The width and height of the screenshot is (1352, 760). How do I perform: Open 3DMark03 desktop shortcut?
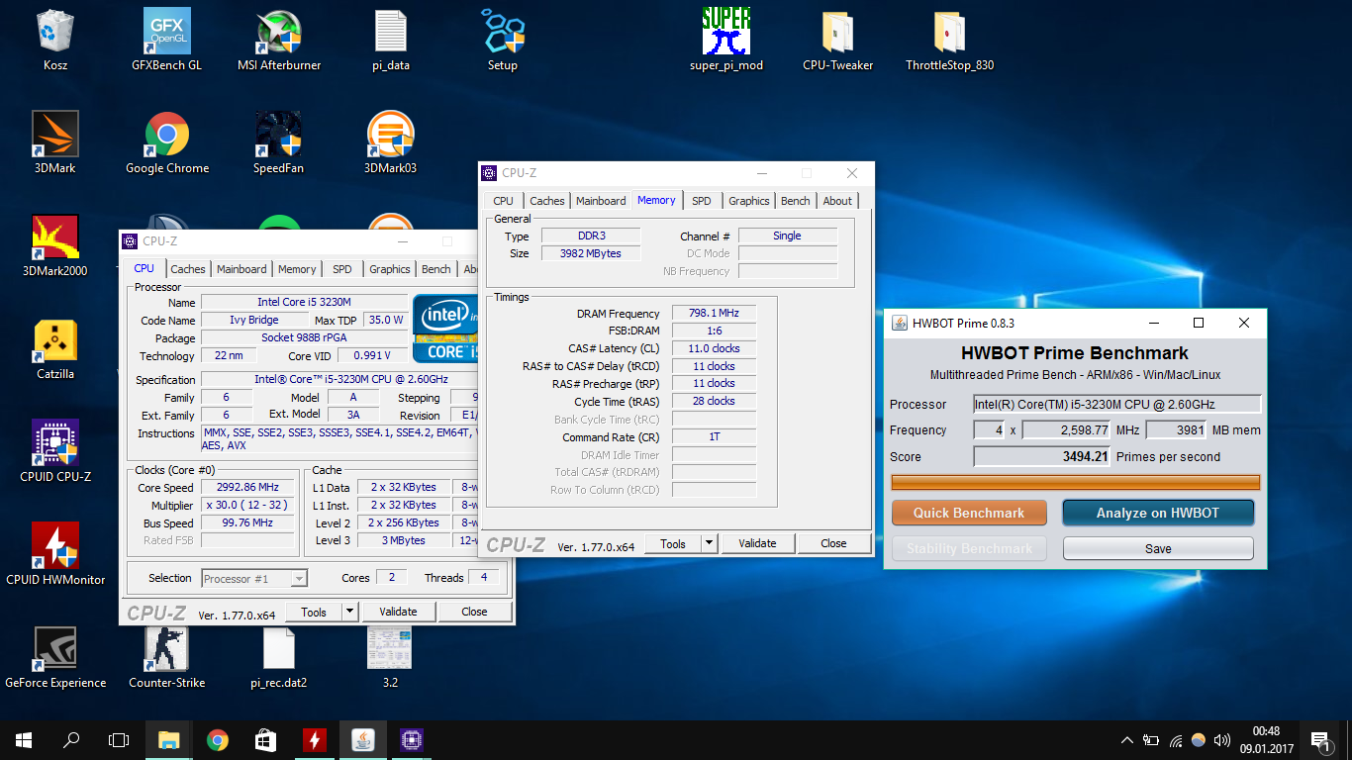[x=390, y=142]
